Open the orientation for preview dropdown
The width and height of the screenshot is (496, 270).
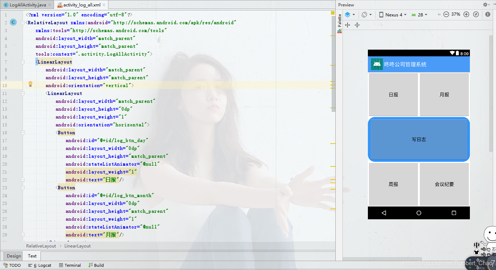366,15
